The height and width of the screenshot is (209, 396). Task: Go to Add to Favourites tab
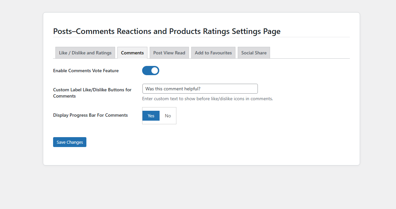tap(213, 53)
